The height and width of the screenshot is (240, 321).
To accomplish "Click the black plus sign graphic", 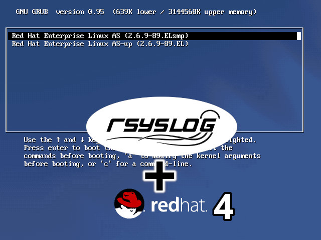I will 159,175.
